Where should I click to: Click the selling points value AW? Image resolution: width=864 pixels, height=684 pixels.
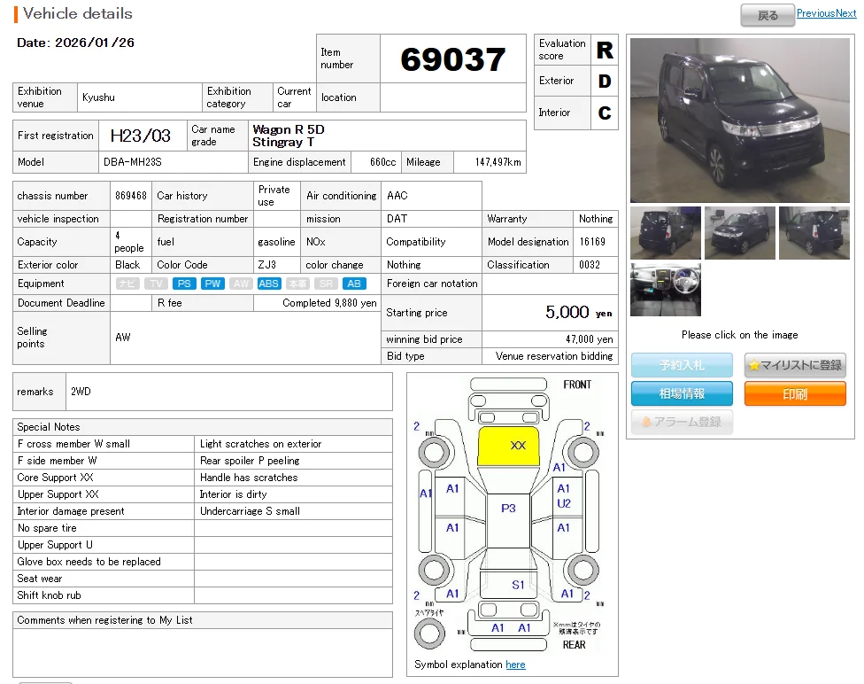123,337
